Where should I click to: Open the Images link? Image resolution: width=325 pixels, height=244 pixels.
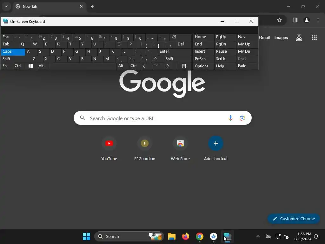click(x=281, y=37)
